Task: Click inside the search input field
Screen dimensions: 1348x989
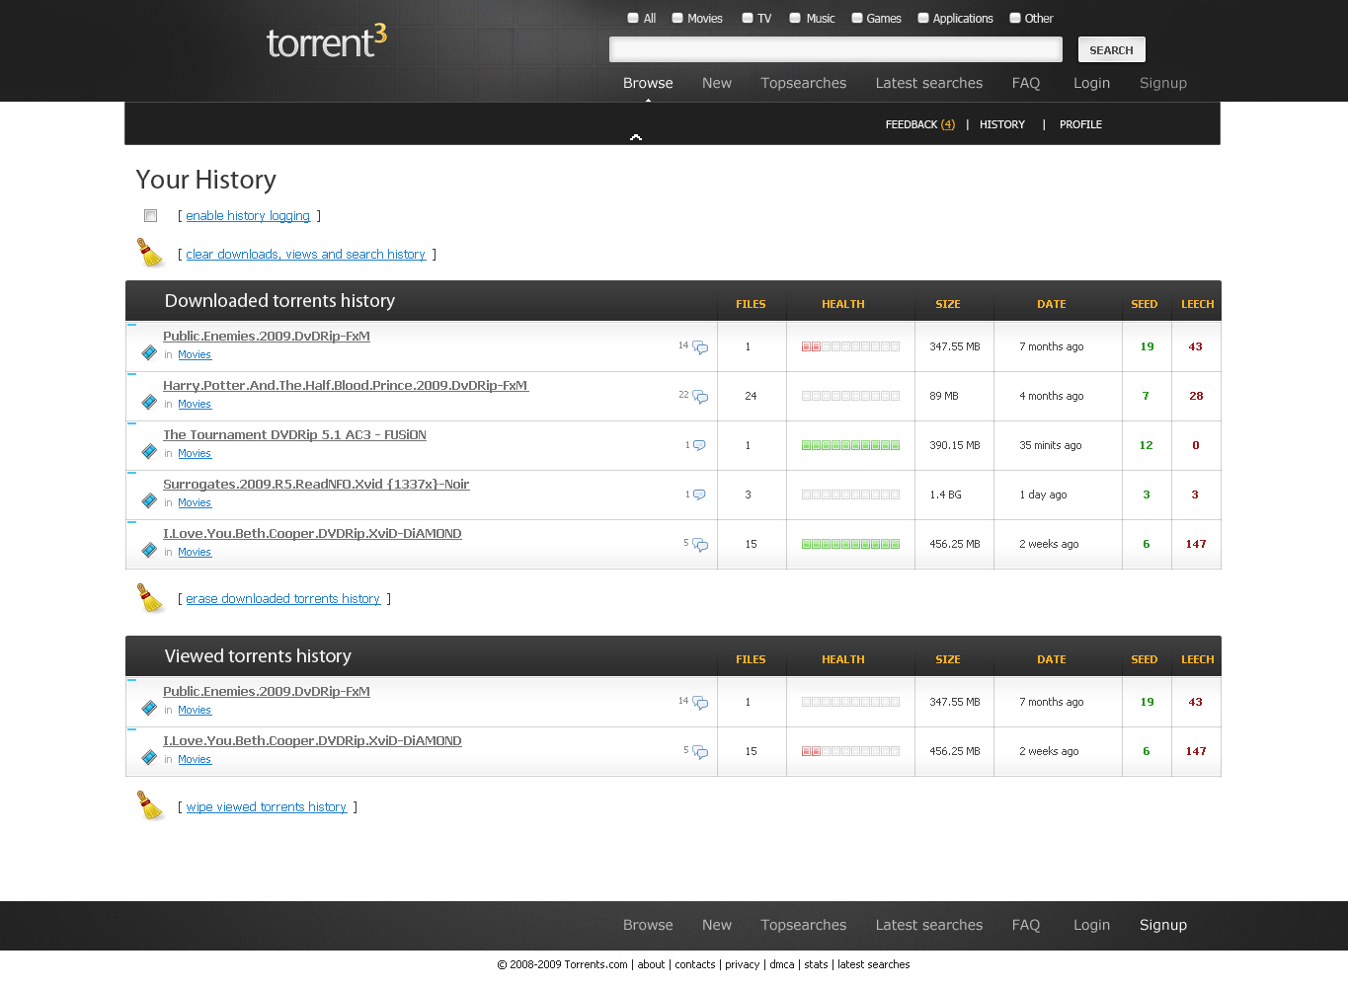Action: (834, 48)
